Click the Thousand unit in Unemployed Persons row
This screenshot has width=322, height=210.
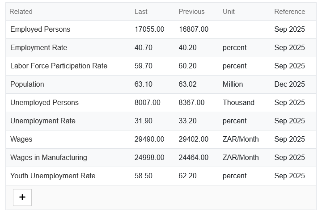pyautogui.click(x=238, y=103)
